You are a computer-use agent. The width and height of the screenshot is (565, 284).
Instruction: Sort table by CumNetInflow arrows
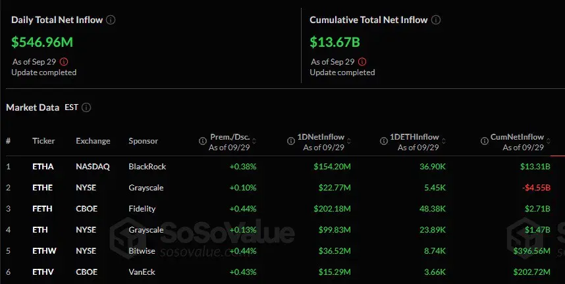coord(548,141)
